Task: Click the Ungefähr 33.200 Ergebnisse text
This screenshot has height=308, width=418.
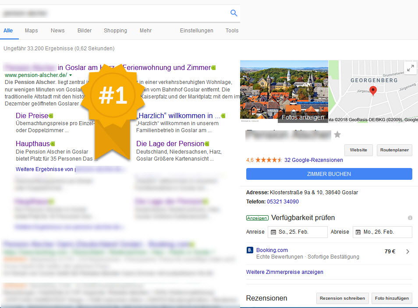Action: tap(59, 49)
